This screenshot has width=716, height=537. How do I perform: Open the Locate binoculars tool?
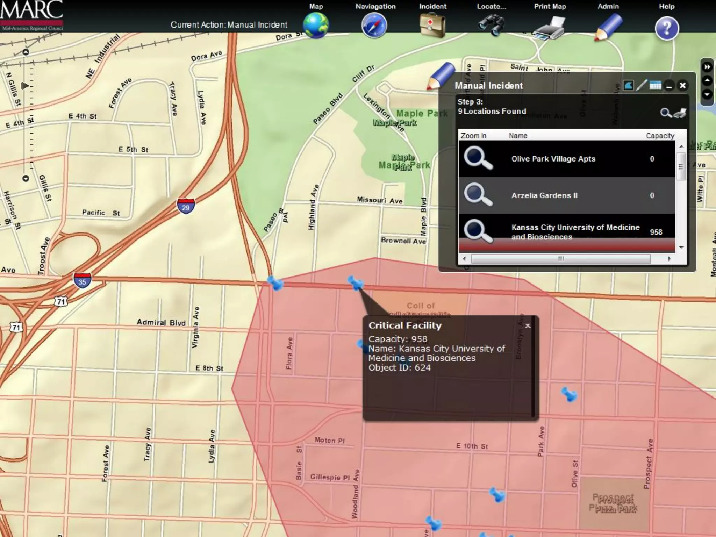pyautogui.click(x=491, y=25)
